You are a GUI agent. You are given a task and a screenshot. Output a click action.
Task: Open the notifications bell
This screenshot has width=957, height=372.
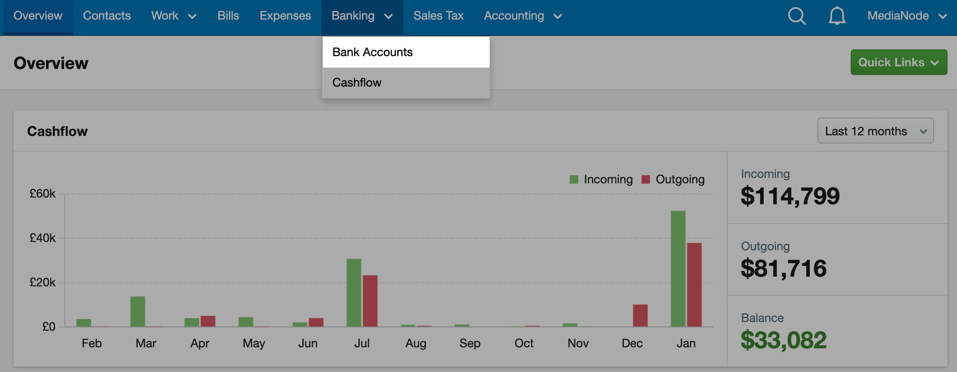tap(837, 16)
